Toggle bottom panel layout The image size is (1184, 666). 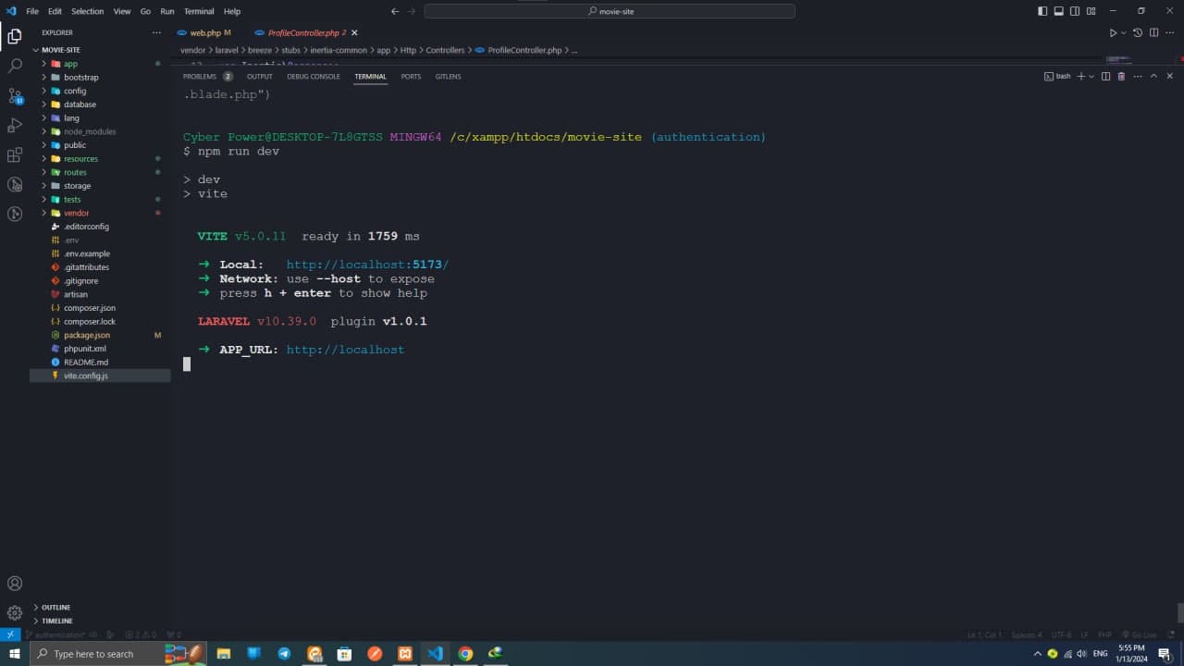1058,11
